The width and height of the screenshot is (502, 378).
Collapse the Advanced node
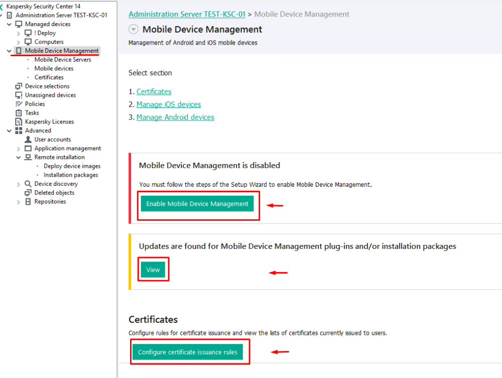(9, 131)
